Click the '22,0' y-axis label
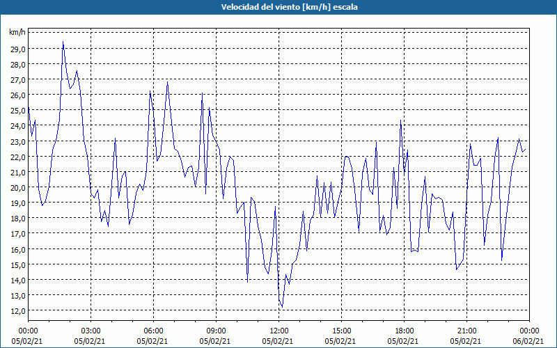The width and height of the screenshot is (557, 348). tap(18, 157)
